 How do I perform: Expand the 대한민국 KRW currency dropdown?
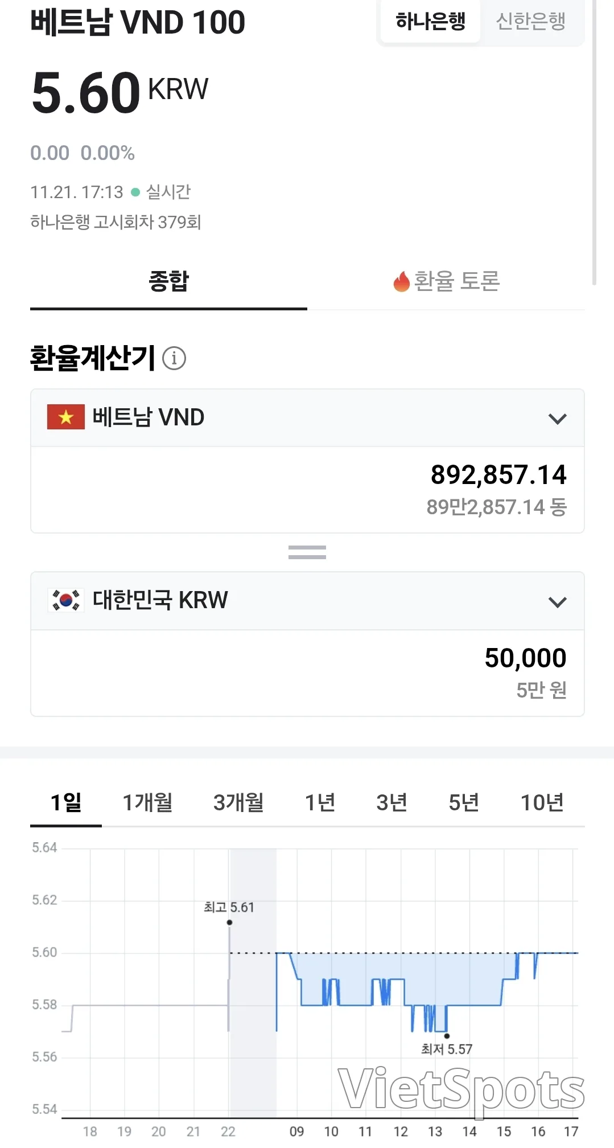pos(307,601)
